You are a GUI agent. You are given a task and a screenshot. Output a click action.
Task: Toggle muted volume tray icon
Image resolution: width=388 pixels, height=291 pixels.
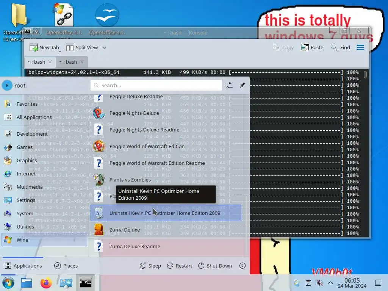(320, 283)
